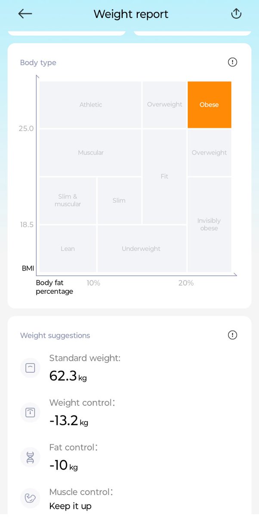Tap the 62.3 kg standard weight value
The image size is (259, 517).
coord(68,376)
